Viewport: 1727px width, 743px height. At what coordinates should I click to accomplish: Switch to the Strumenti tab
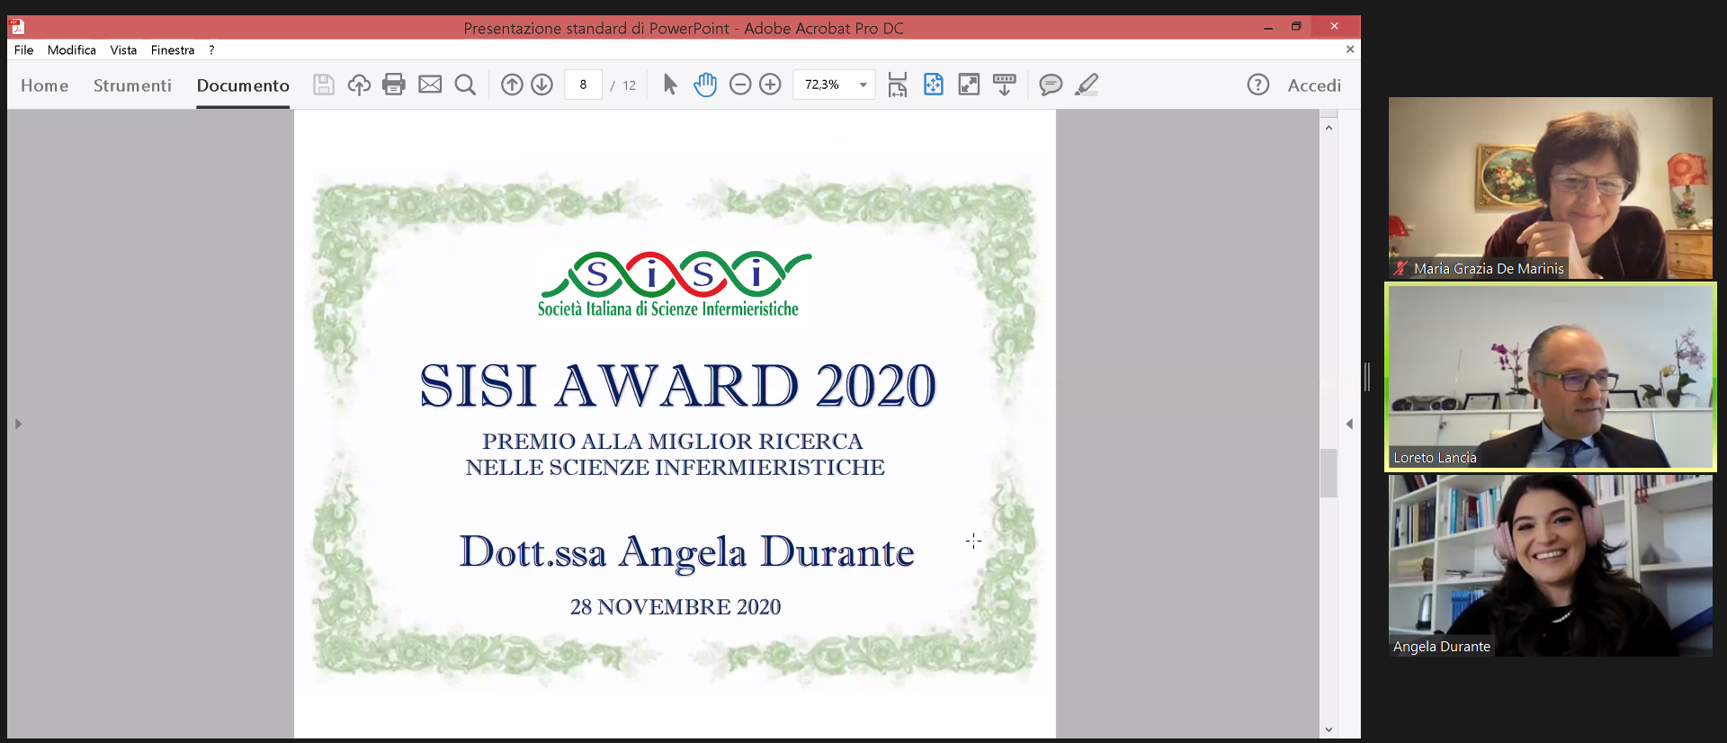132,85
